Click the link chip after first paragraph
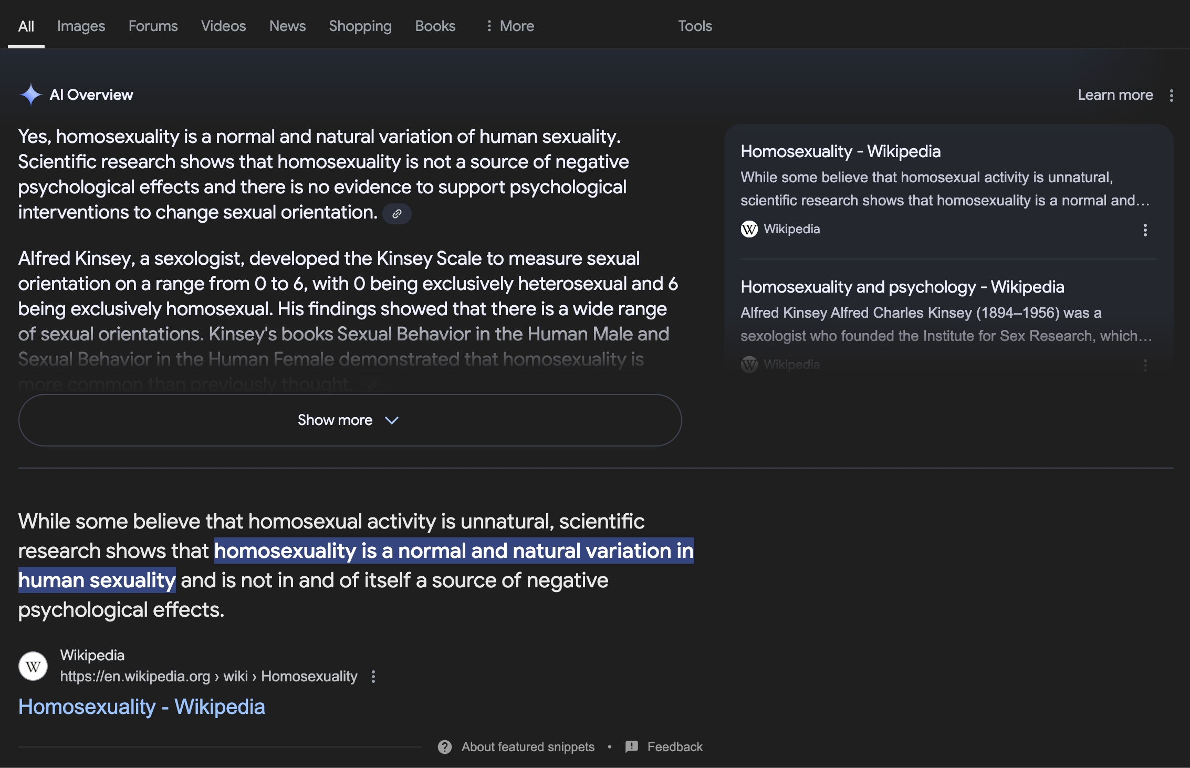 396,213
